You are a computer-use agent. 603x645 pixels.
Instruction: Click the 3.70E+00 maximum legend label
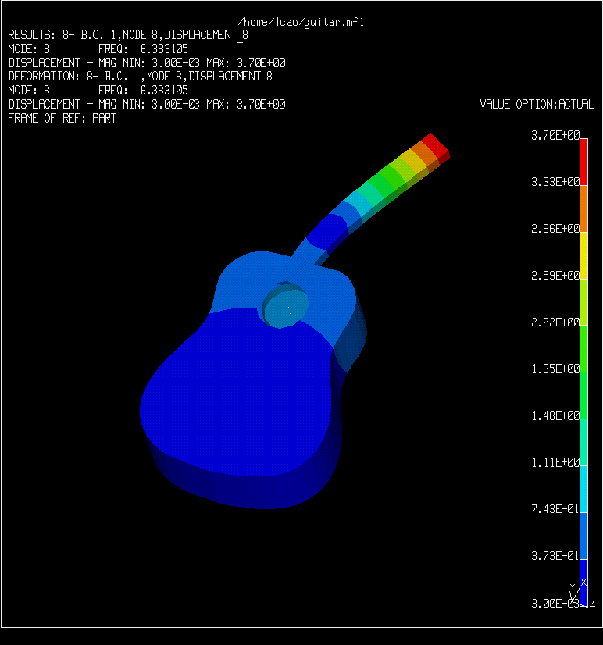pos(555,135)
